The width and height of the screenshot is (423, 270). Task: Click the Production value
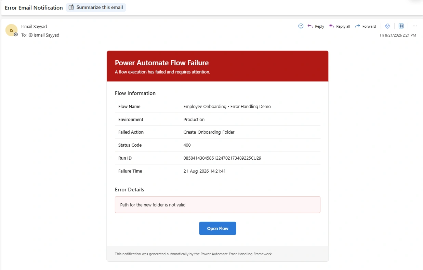pos(194,120)
